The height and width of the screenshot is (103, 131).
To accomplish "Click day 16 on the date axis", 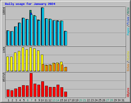I will [65, 100].
